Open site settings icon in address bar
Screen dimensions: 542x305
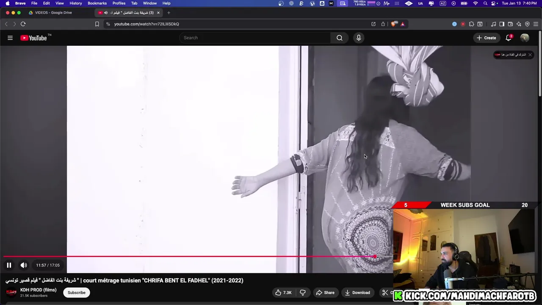(x=108, y=24)
